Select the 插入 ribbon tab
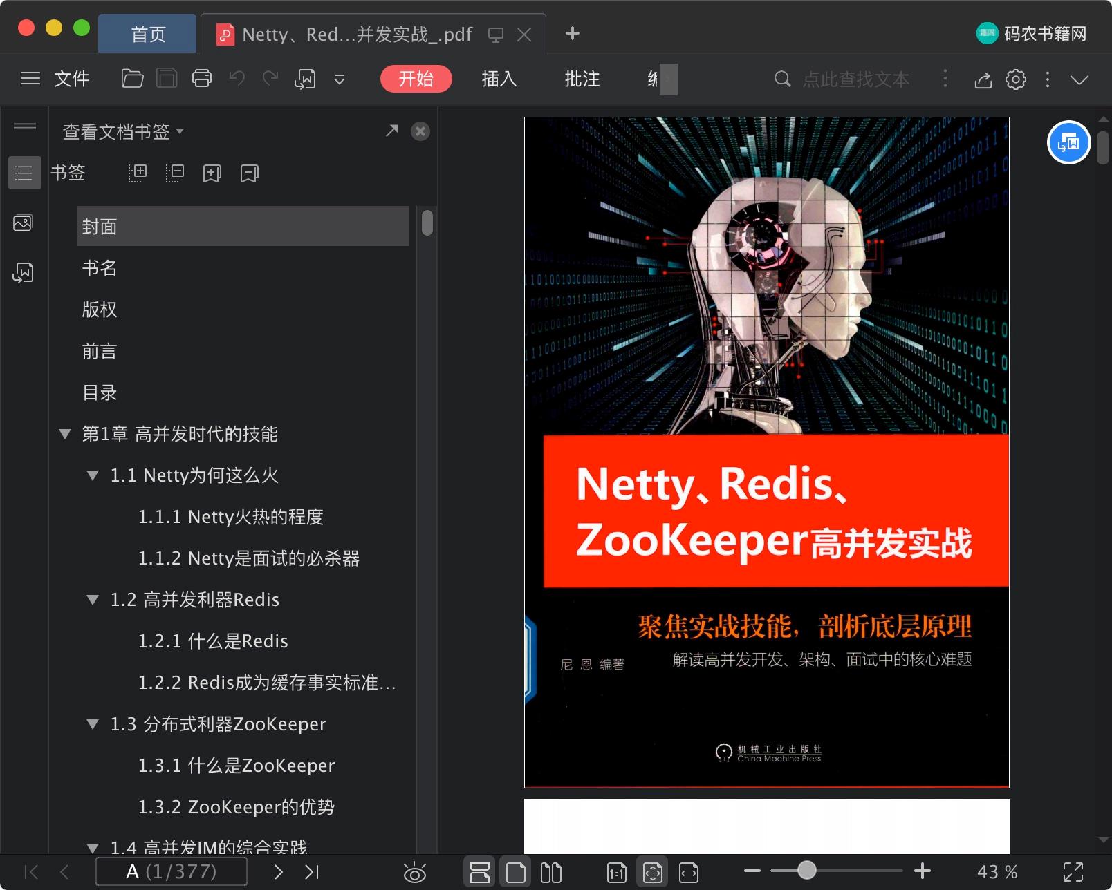 (499, 79)
